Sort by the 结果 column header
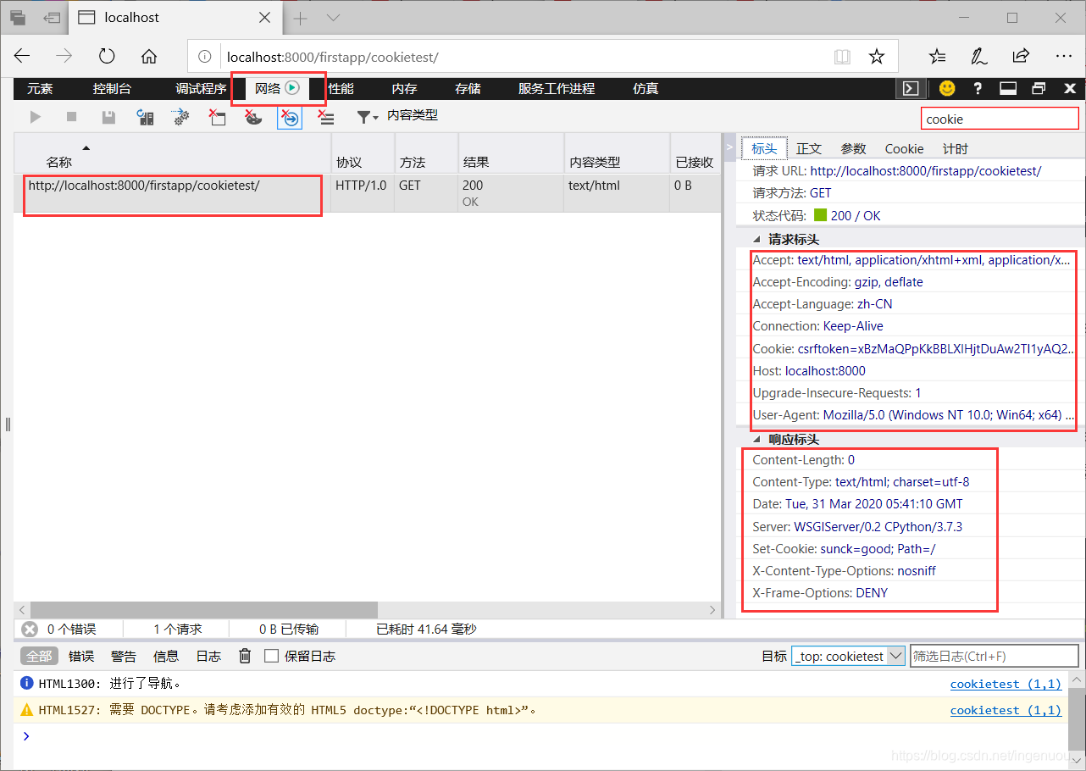1086x771 pixels. point(511,153)
